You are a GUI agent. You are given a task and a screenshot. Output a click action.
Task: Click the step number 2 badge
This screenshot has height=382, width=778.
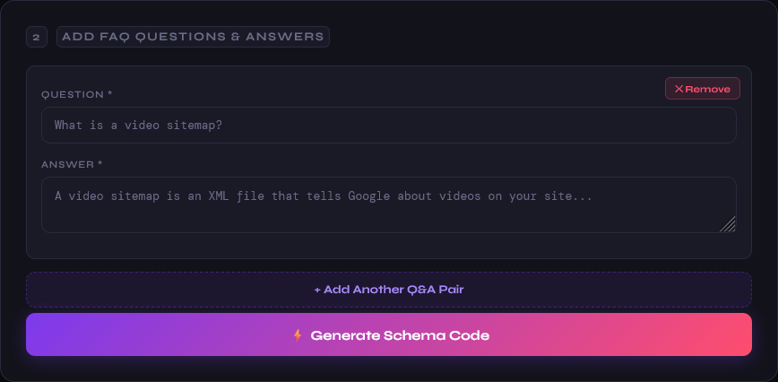click(x=36, y=37)
